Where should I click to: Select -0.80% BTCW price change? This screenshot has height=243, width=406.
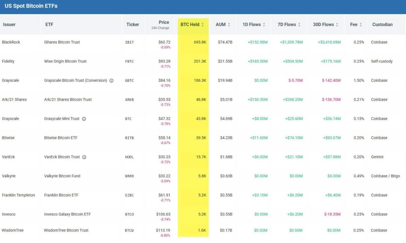click(165, 235)
